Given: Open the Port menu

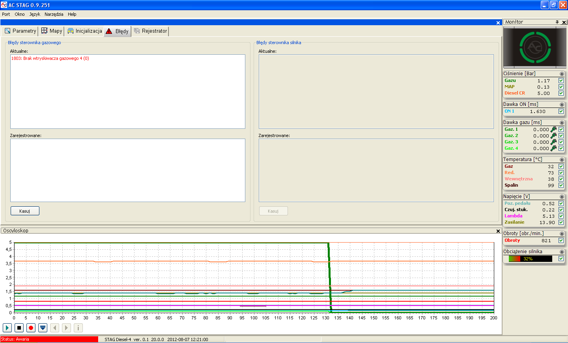Looking at the screenshot, I should pos(6,14).
